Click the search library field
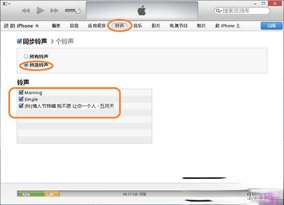The image size is (284, 205). point(242,11)
